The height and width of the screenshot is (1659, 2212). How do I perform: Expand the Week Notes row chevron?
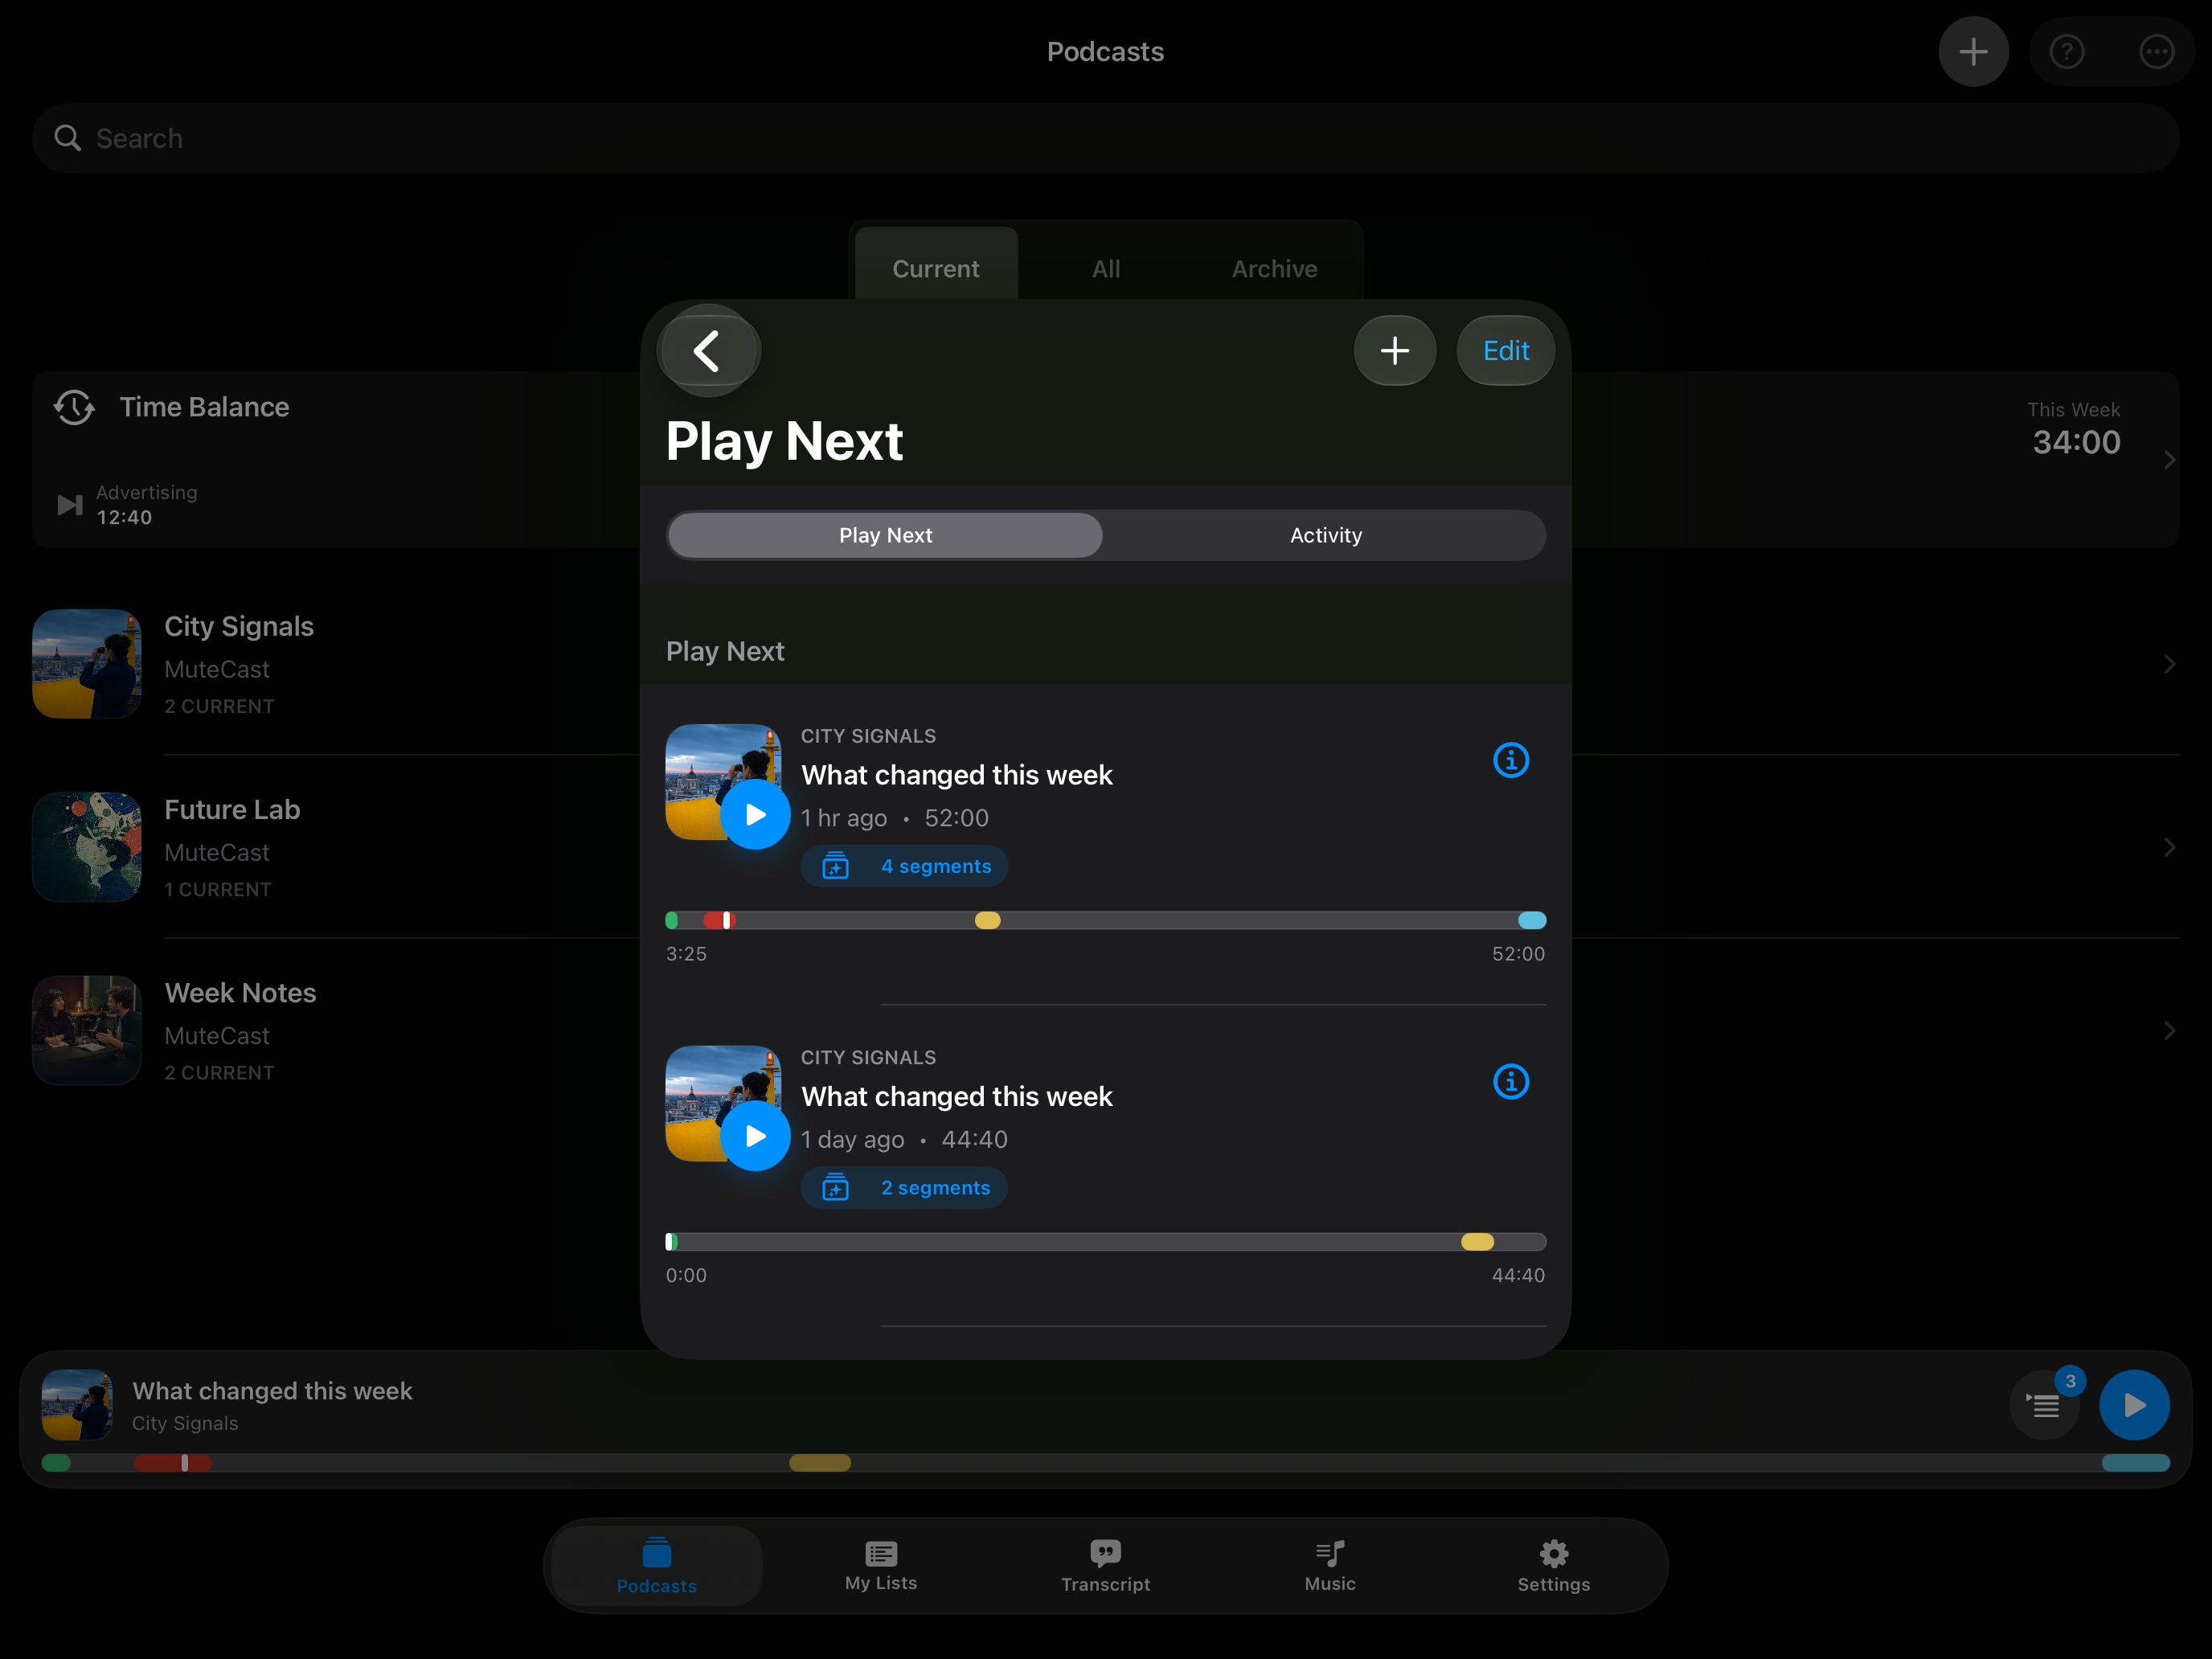[x=2169, y=1030]
